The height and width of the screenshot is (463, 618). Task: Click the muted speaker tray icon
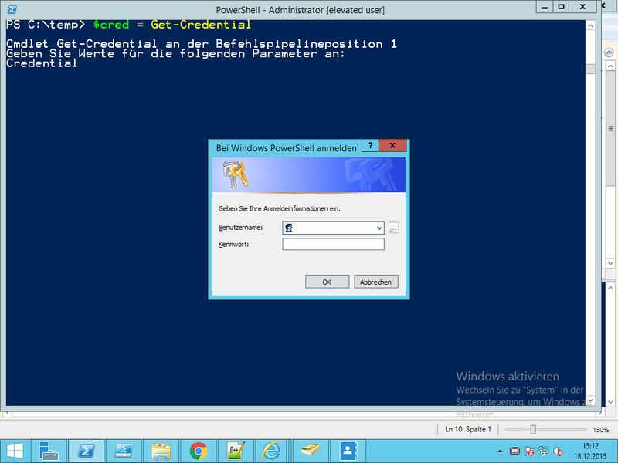[x=558, y=451]
